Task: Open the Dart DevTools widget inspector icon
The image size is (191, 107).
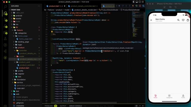Action: (x=143, y=6)
